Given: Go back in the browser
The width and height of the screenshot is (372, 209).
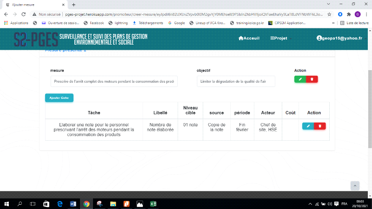Looking at the screenshot, I should click(x=6, y=14).
